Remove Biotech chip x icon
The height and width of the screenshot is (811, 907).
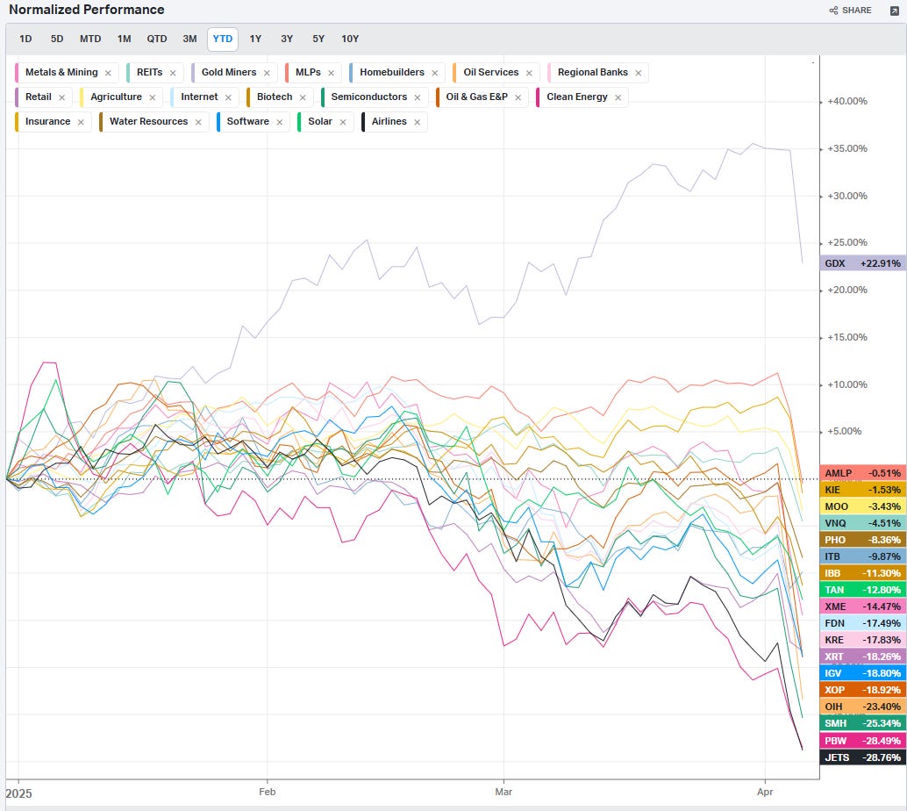coord(303,97)
